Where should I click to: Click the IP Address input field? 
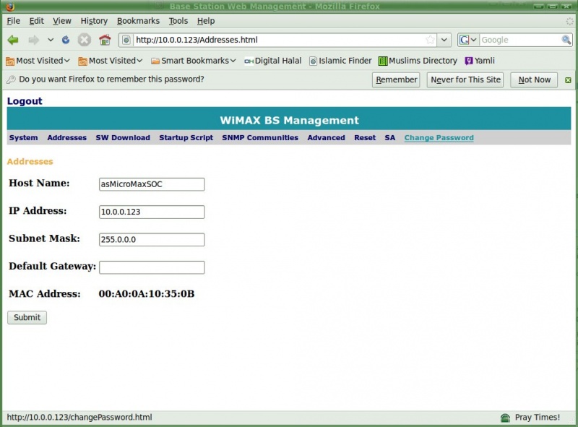[152, 212]
